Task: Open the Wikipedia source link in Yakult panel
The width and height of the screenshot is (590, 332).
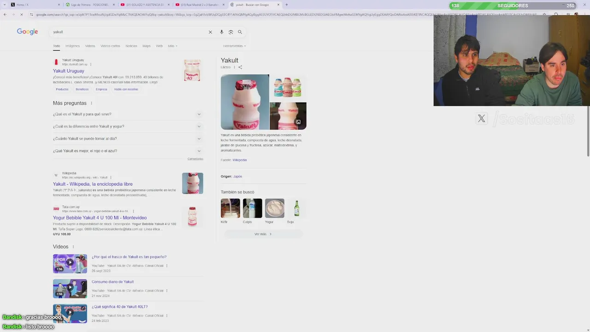Action: coord(239,160)
